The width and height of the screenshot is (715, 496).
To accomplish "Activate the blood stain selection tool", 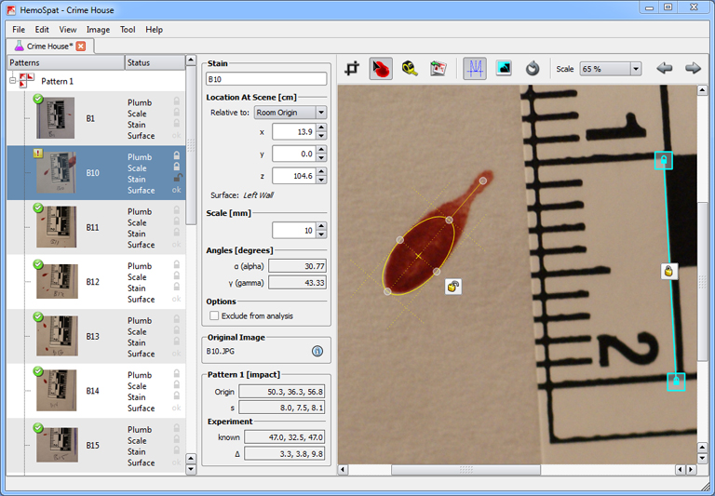I will pyautogui.click(x=381, y=68).
